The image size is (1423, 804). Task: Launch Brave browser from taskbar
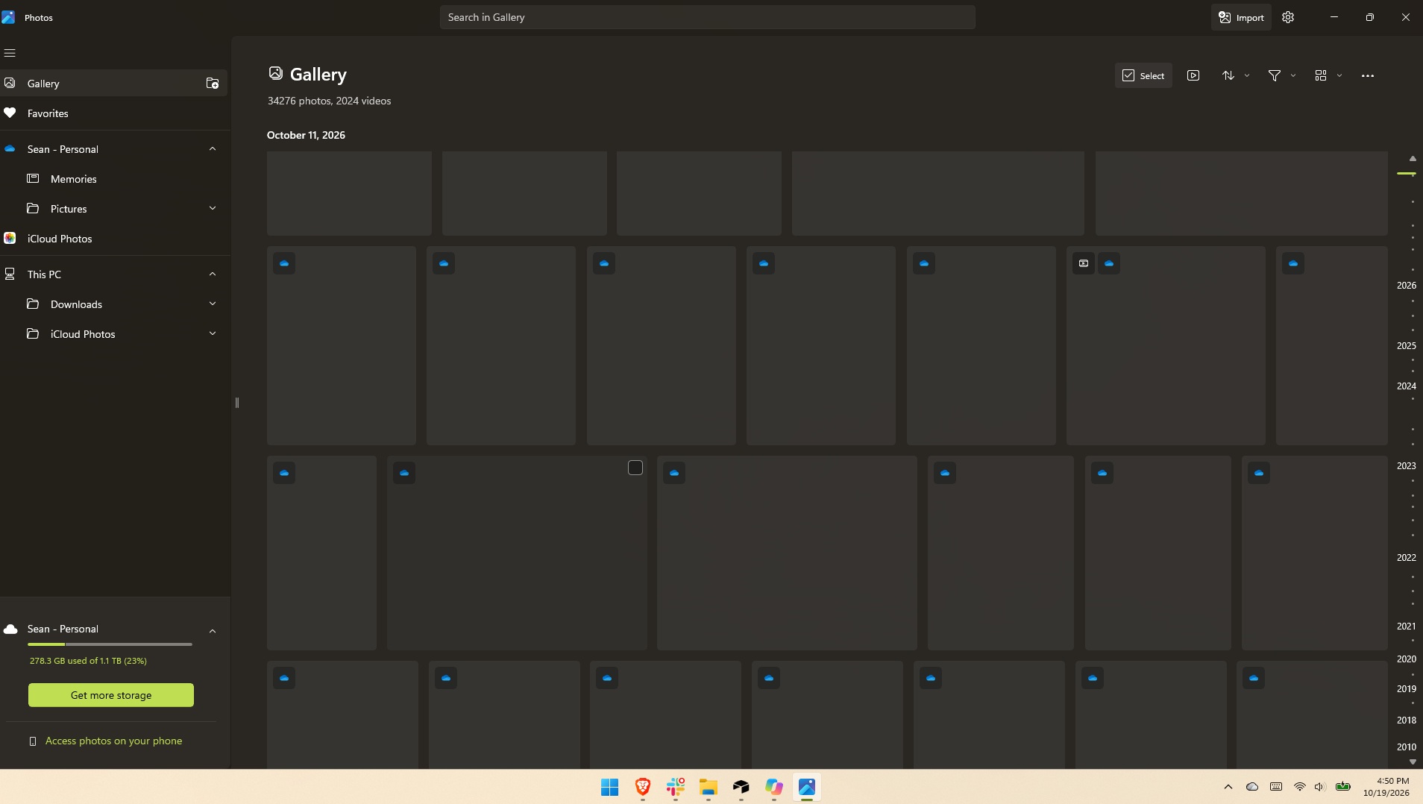click(642, 787)
